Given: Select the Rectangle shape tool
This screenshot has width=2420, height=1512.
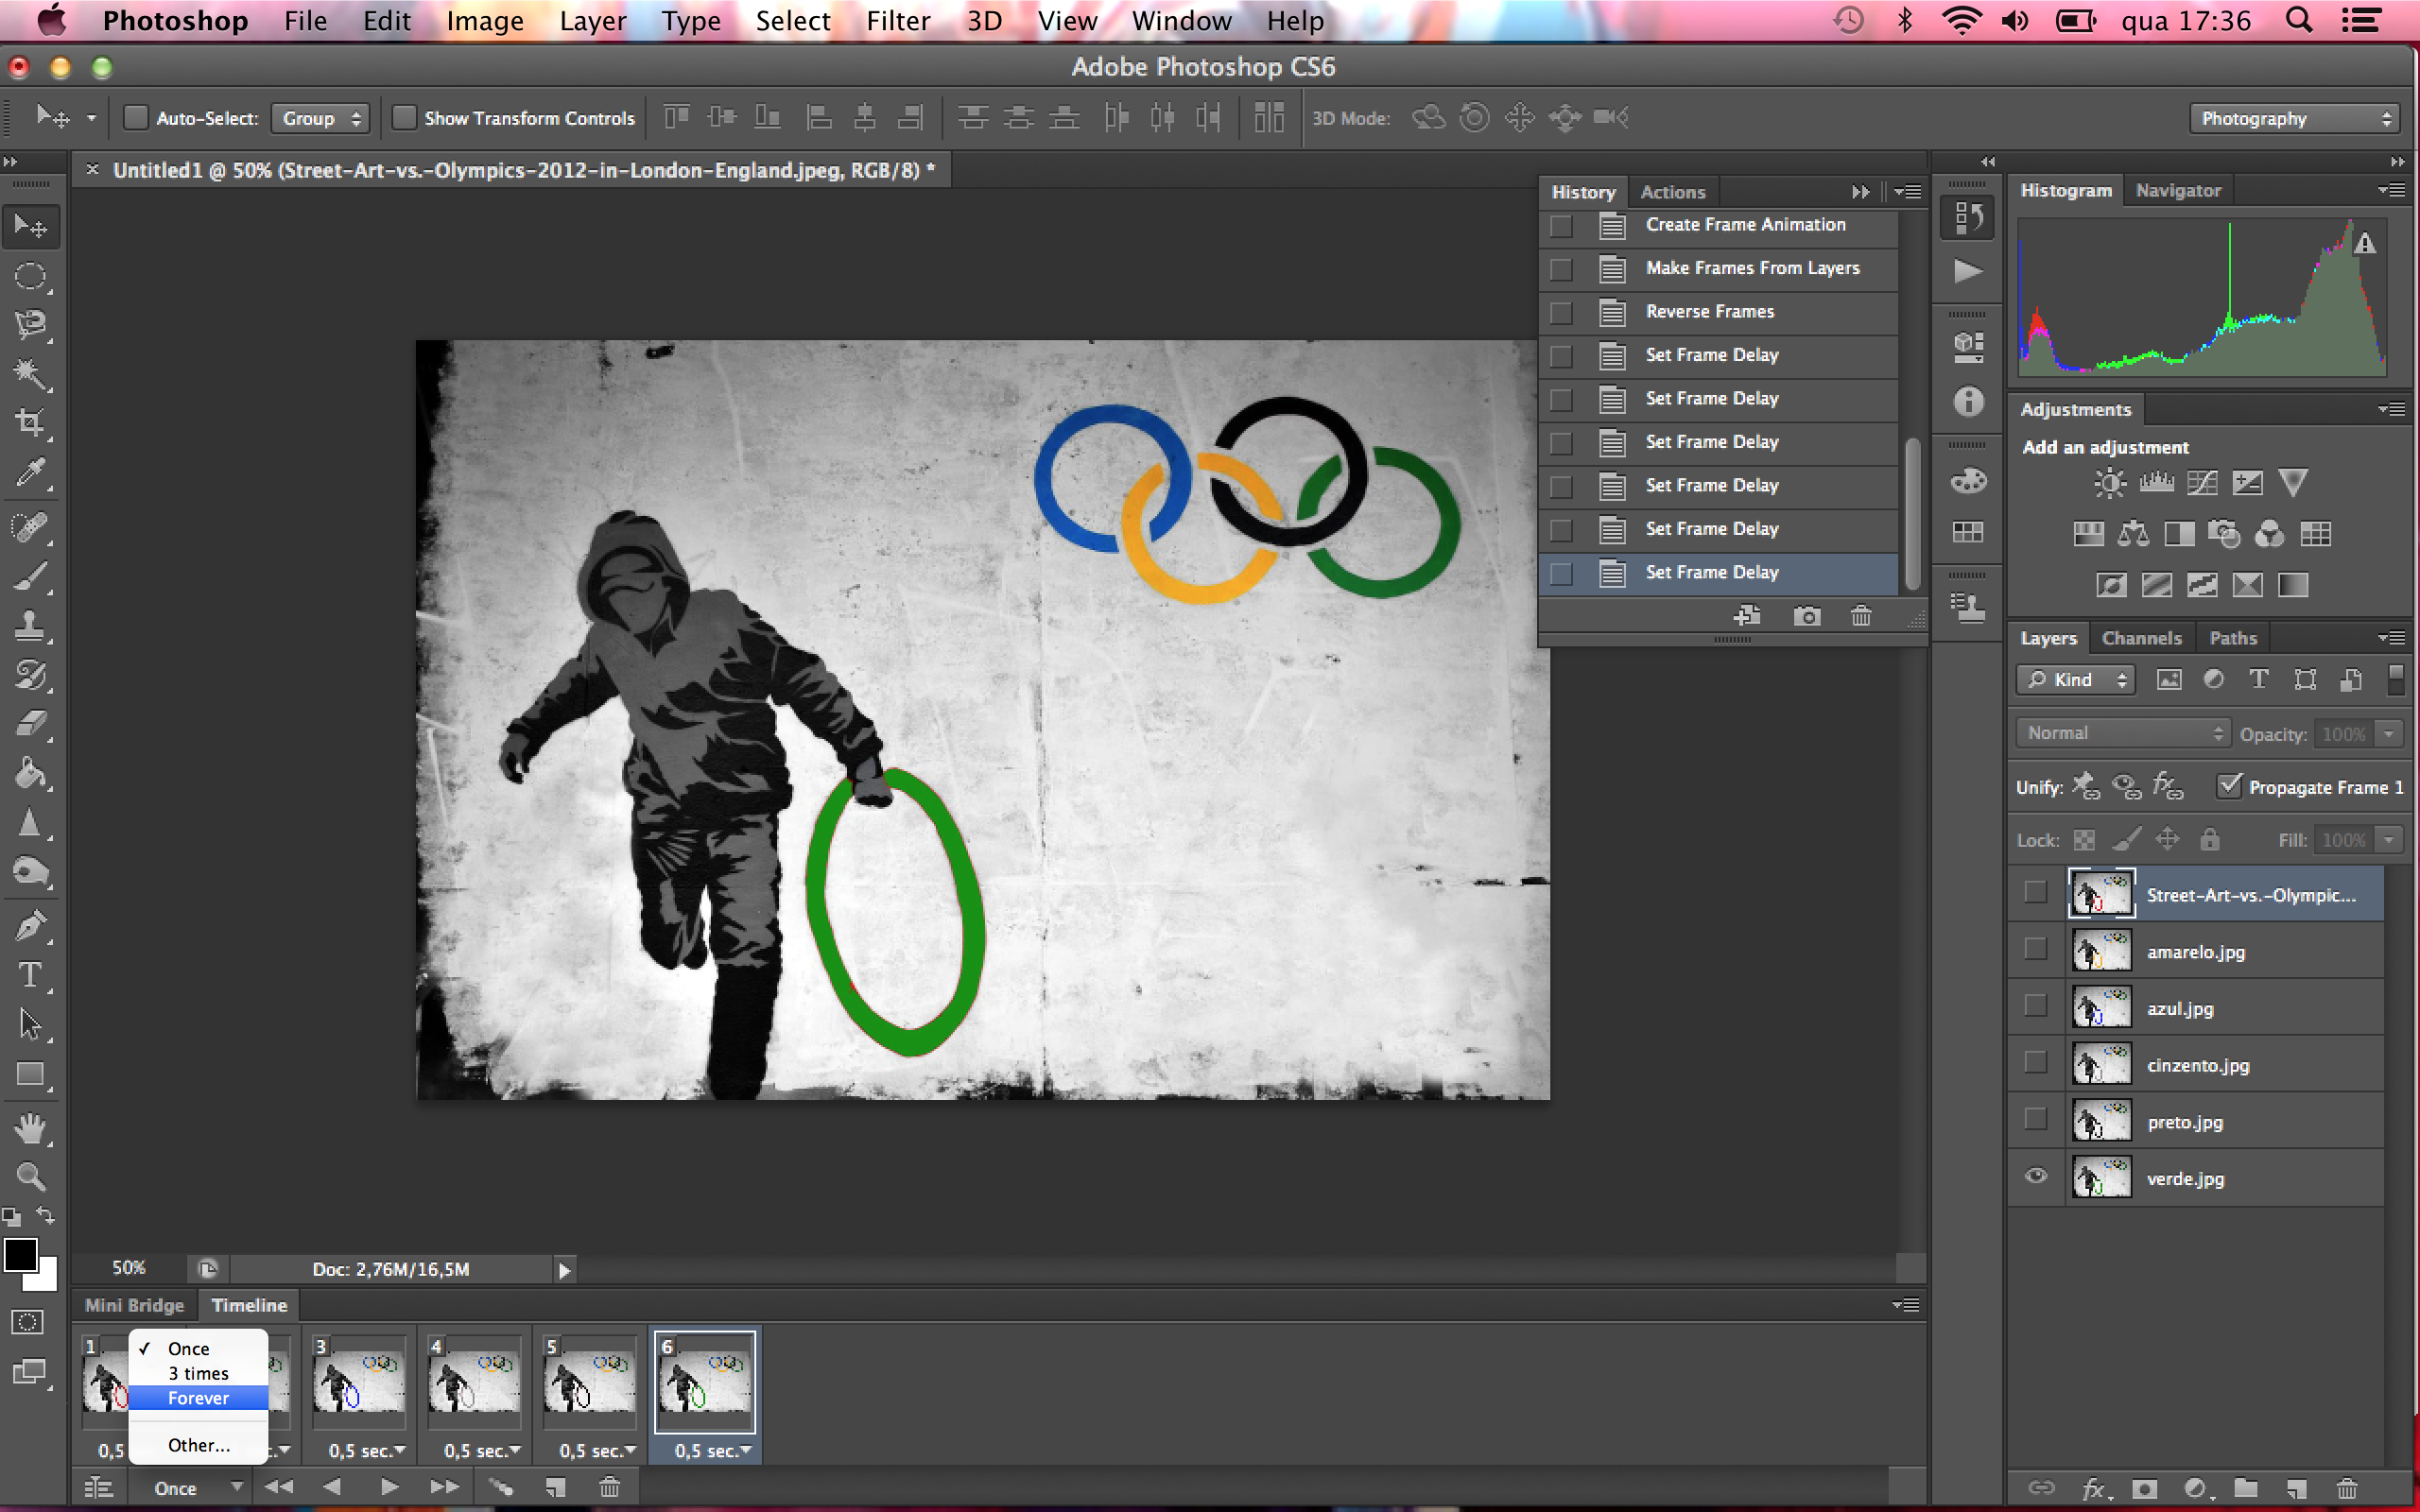Looking at the screenshot, I should [30, 1075].
